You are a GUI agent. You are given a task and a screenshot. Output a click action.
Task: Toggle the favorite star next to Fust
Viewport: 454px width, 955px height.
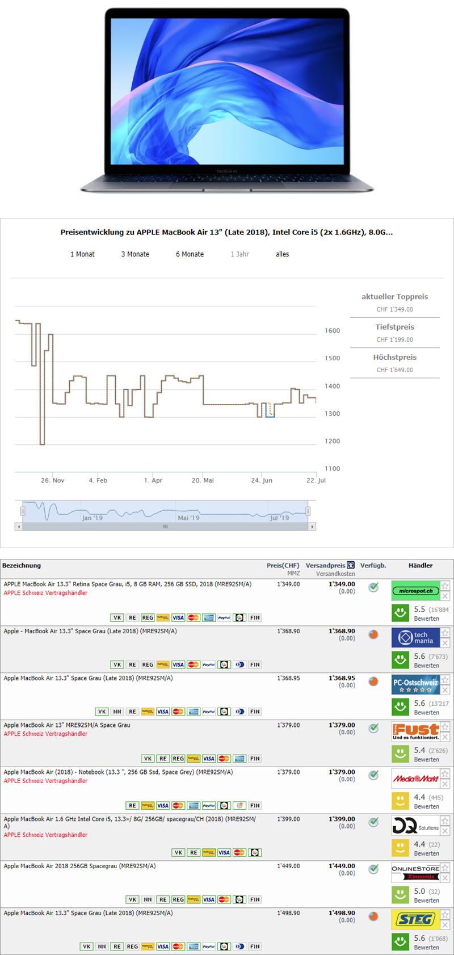tap(445, 727)
